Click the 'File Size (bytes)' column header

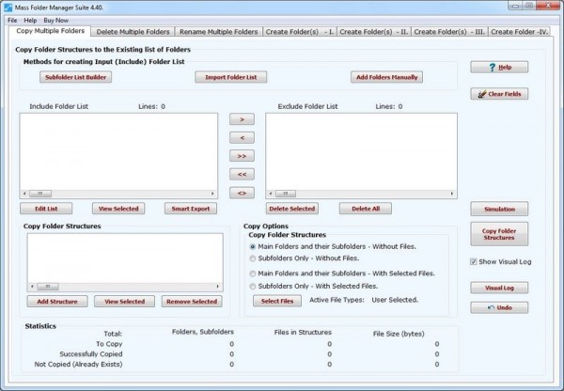point(399,334)
